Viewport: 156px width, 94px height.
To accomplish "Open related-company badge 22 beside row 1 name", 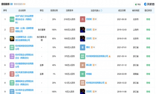I will click(95, 19).
